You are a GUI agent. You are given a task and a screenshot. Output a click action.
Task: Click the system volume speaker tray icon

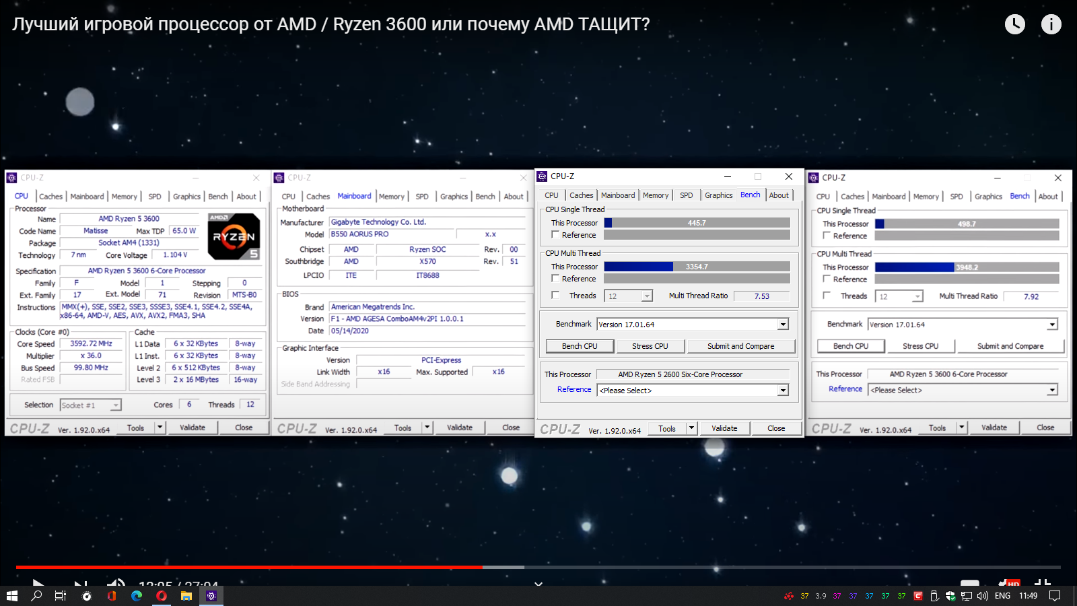pos(983,596)
